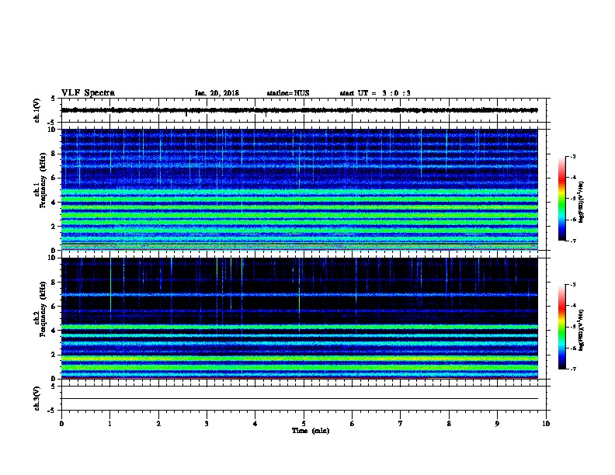Click the "-3" label on ch.1 color scale
The image size is (615, 475).
(x=572, y=156)
